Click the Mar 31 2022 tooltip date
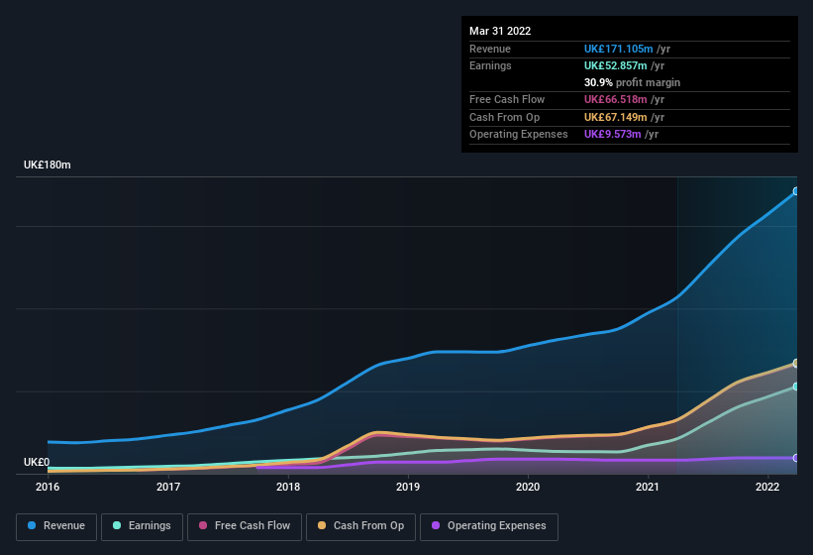The height and width of the screenshot is (555, 813). click(x=500, y=31)
